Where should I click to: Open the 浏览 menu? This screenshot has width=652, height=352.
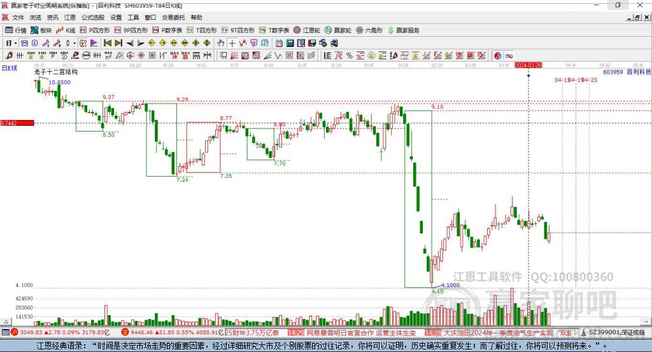(36, 17)
